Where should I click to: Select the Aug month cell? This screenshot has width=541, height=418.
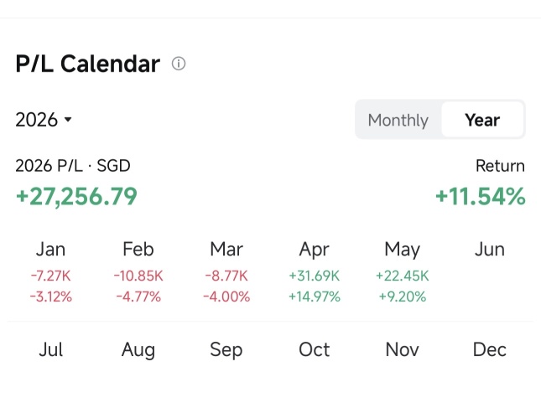click(x=138, y=350)
